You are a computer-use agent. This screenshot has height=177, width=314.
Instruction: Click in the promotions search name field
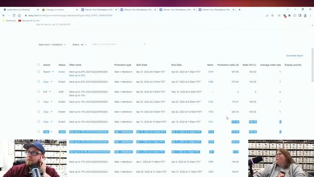click(x=117, y=44)
